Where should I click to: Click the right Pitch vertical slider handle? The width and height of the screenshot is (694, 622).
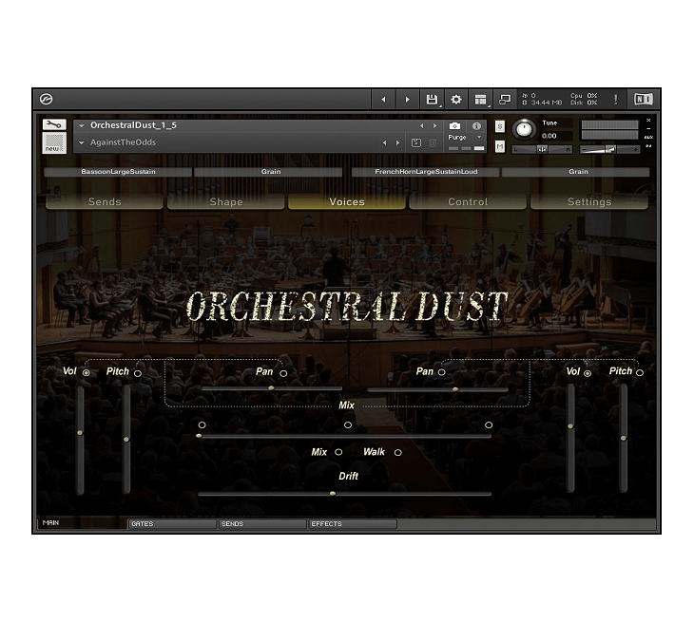point(624,438)
